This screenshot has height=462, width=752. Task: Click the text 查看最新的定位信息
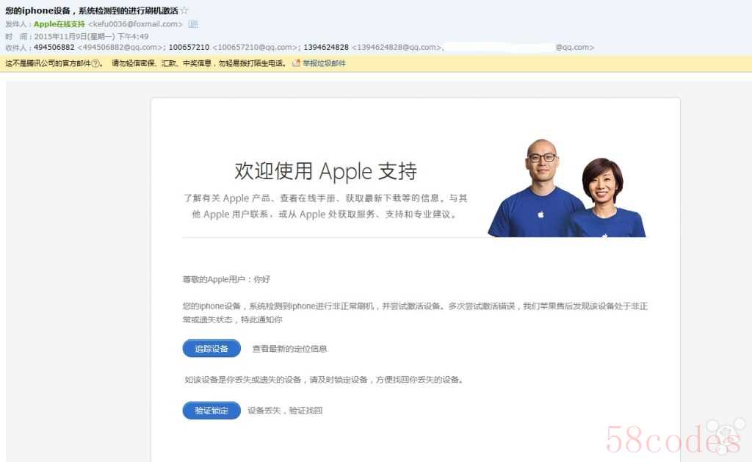point(289,349)
